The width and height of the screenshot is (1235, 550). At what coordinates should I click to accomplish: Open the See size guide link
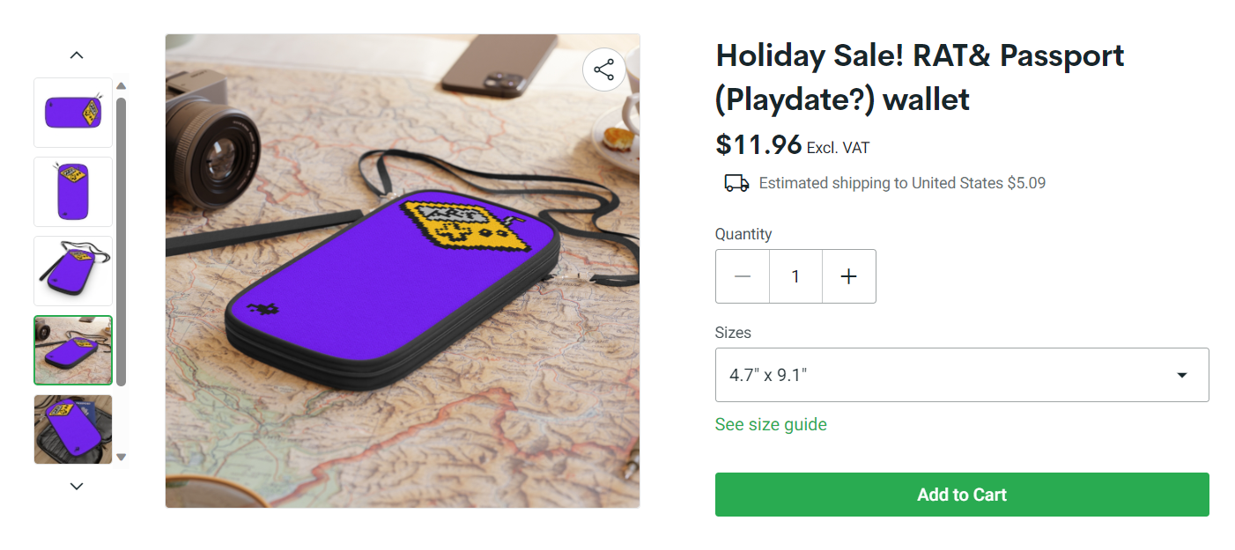[771, 424]
